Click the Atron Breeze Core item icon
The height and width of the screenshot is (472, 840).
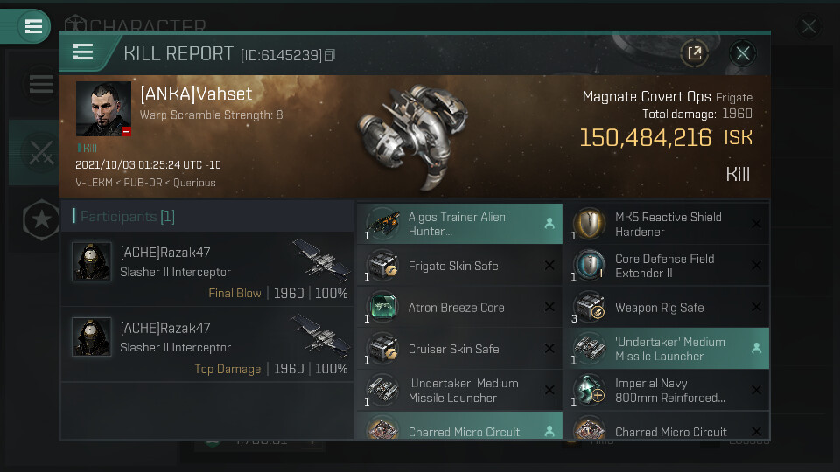pos(383,307)
